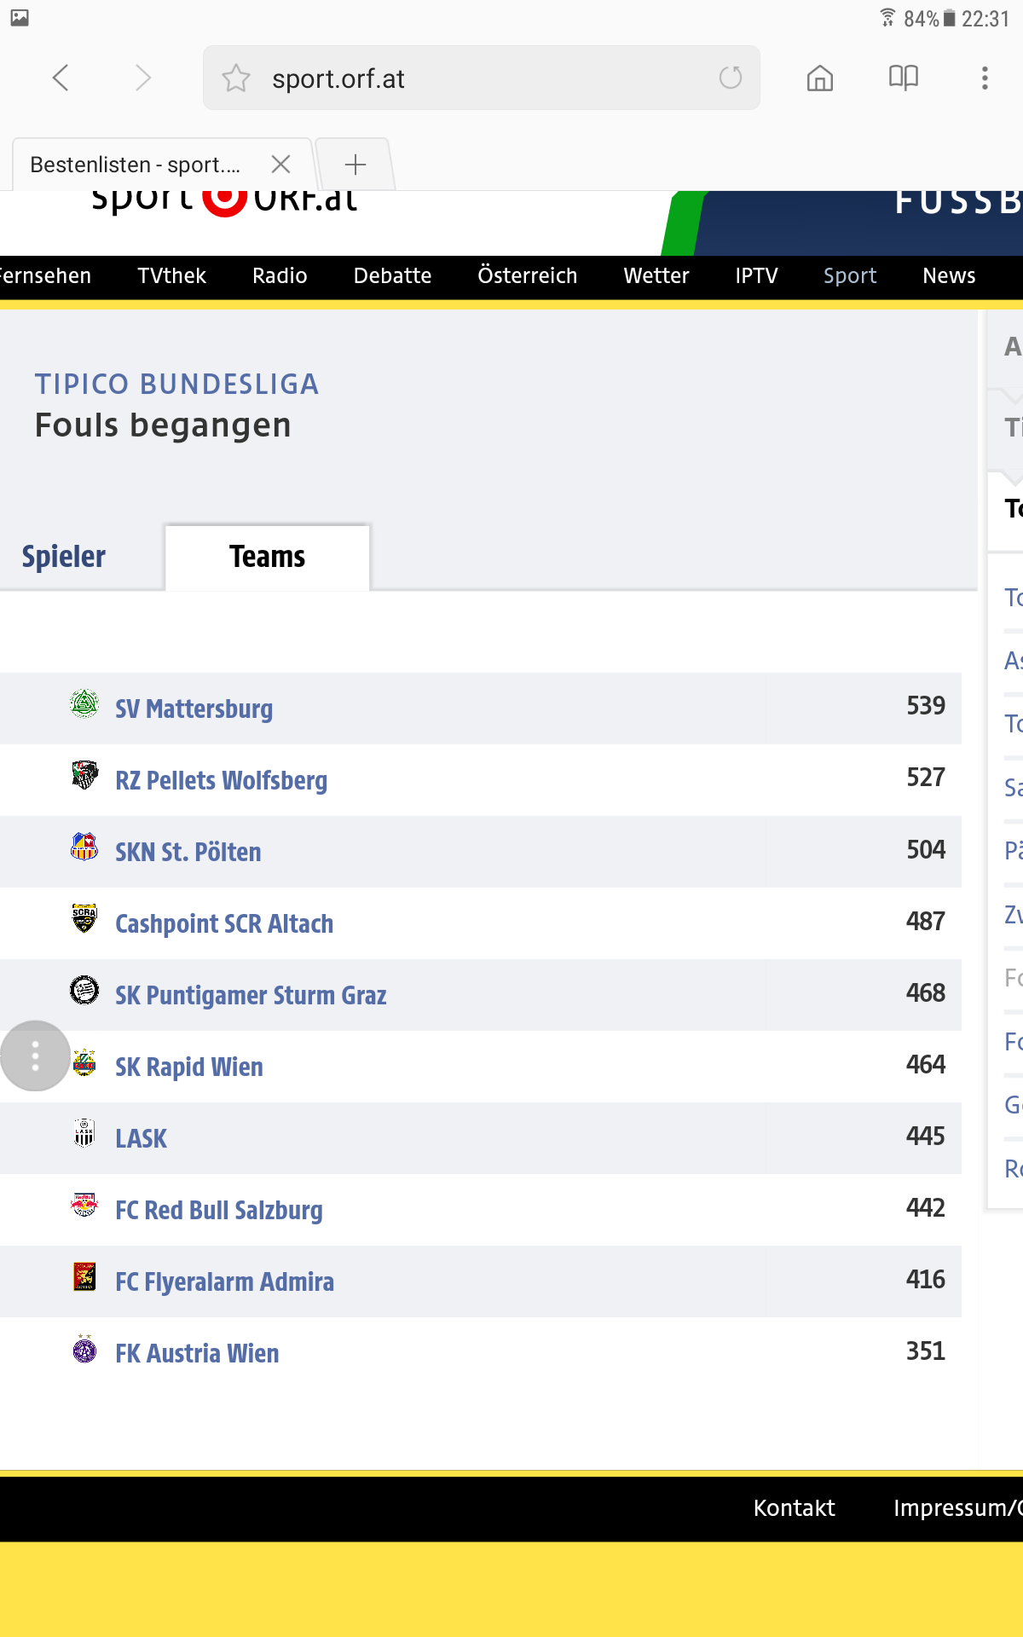The width and height of the screenshot is (1023, 1637).
Task: Open new tab with plus button
Action: pos(355,164)
